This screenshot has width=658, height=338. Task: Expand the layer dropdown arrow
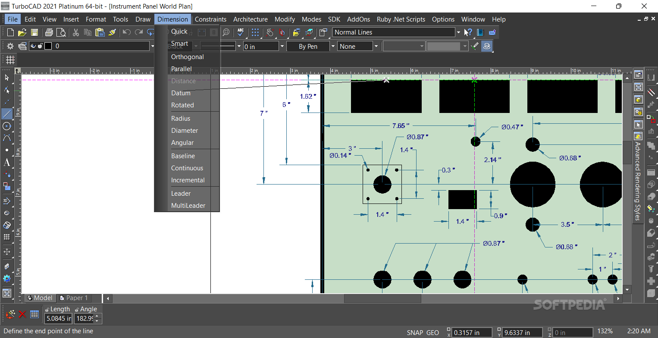(152, 46)
